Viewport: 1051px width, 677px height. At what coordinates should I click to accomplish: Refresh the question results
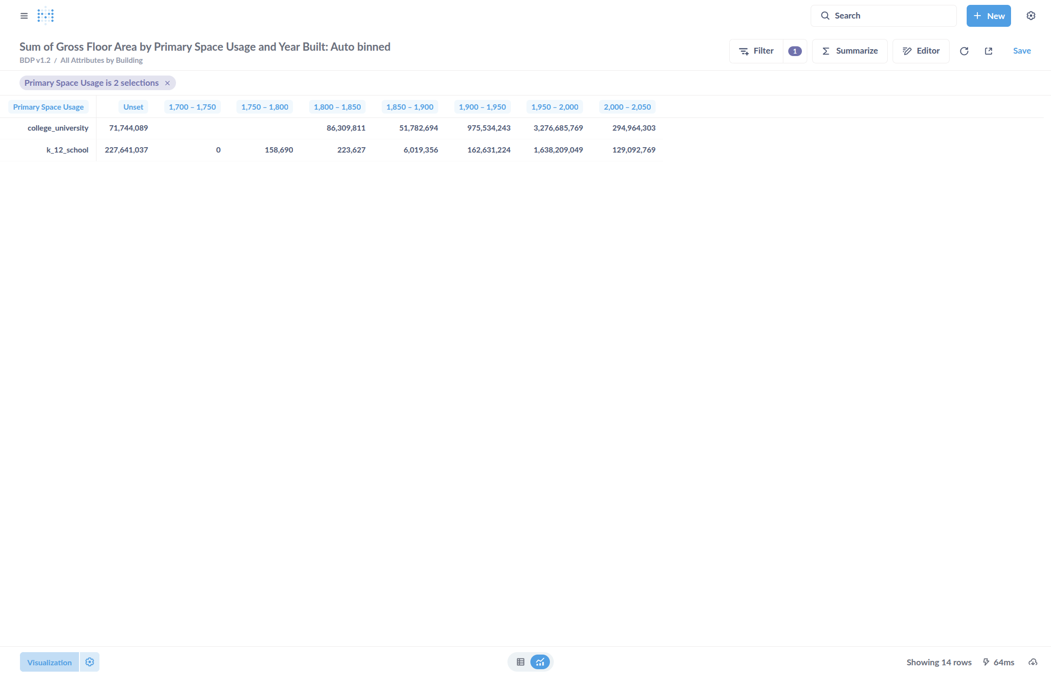click(x=964, y=51)
